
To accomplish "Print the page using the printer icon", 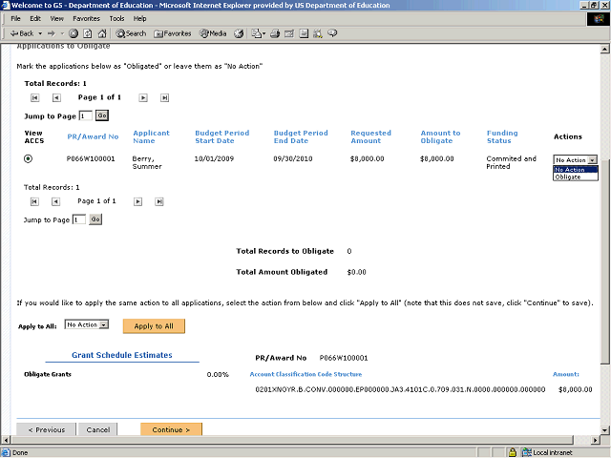I will click(275, 33).
